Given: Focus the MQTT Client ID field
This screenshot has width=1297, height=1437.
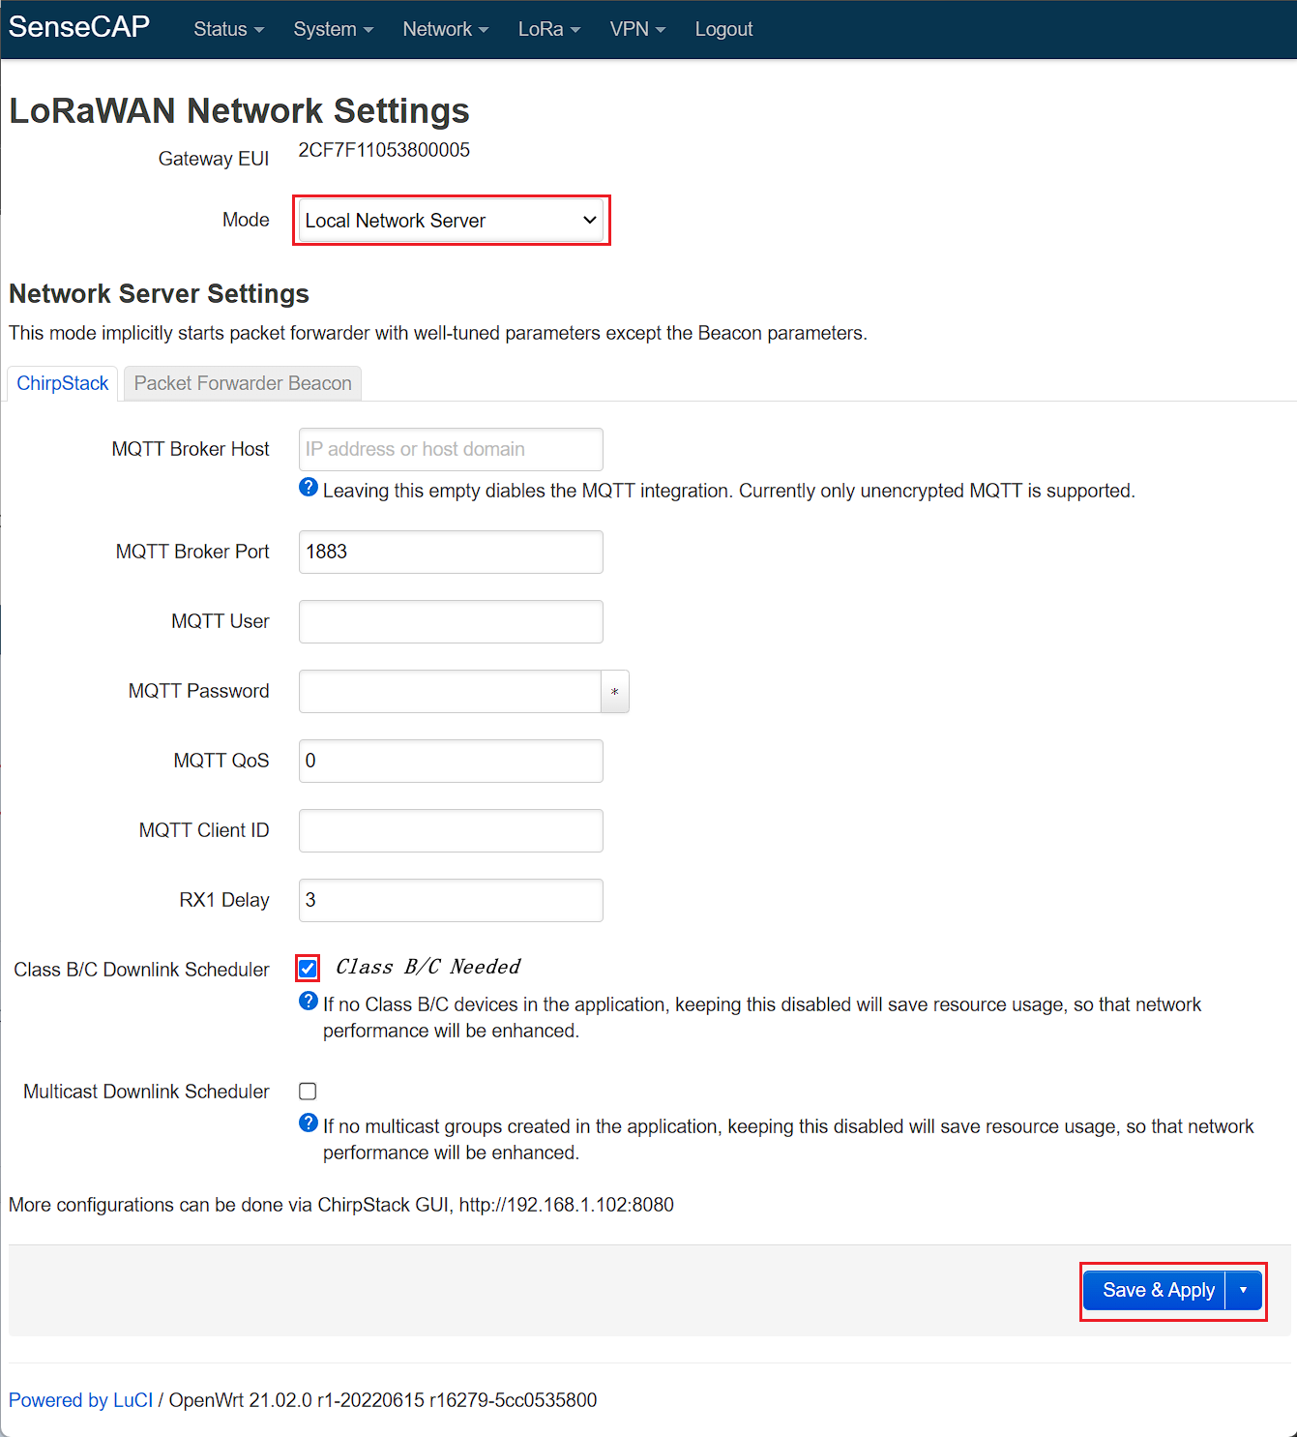Looking at the screenshot, I should [451, 830].
